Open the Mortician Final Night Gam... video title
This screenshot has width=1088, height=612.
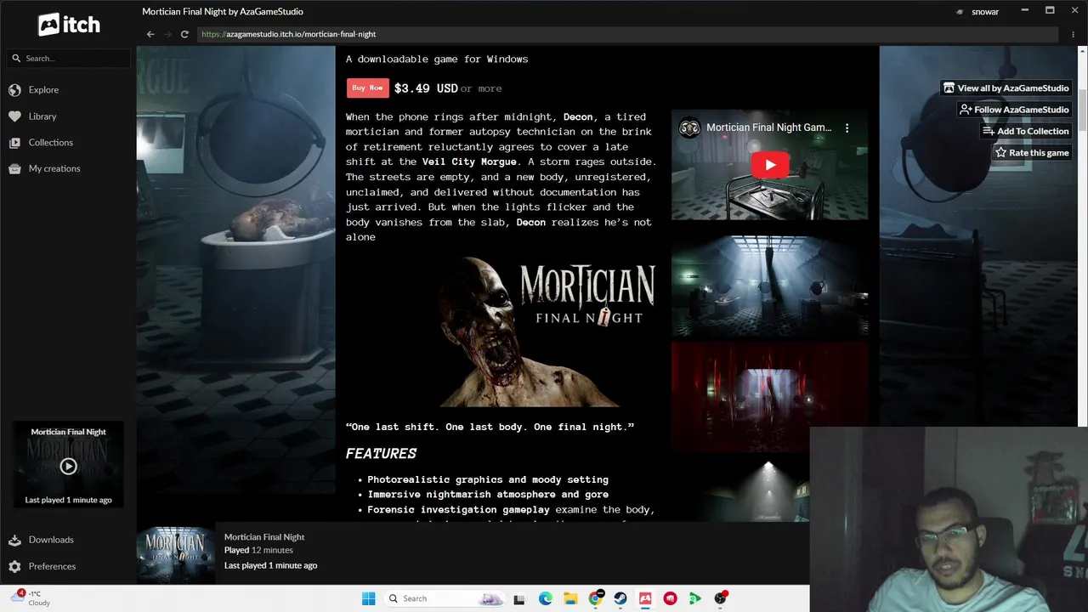(x=768, y=127)
